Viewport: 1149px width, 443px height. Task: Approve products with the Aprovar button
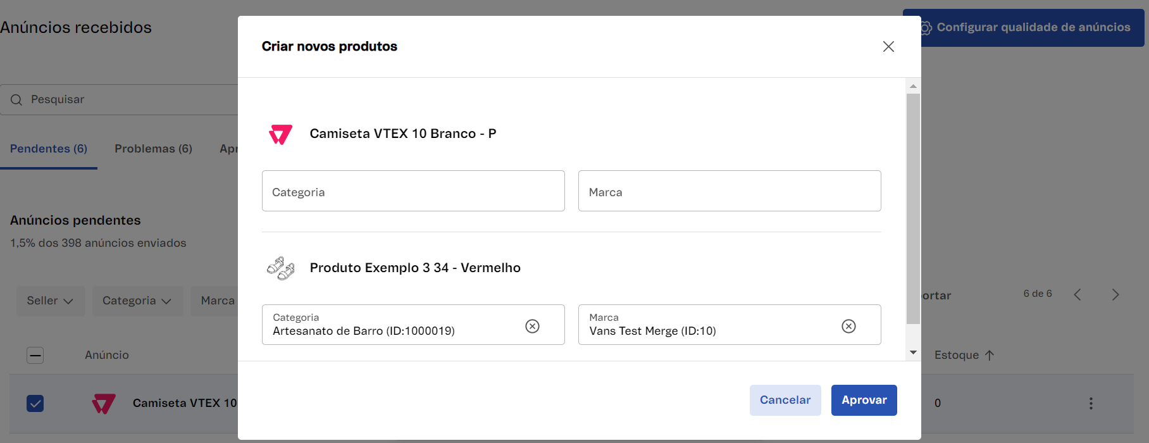863,400
